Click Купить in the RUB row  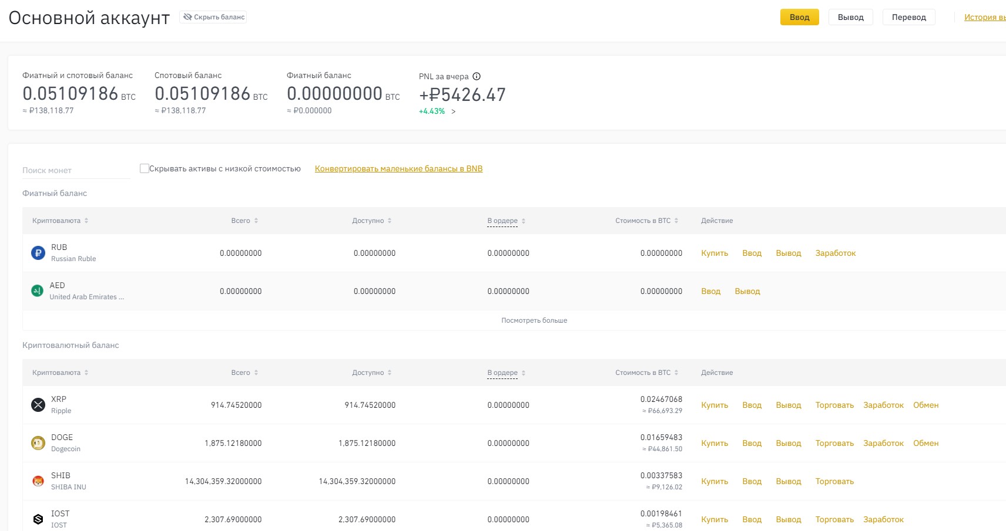(715, 253)
